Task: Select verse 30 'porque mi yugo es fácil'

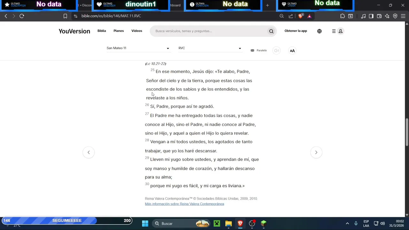Action: click(x=195, y=186)
